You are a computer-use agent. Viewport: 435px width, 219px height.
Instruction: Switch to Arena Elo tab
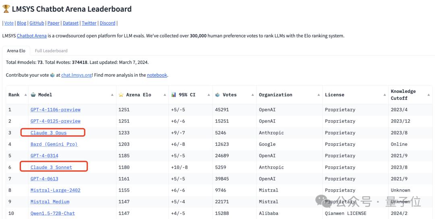16,51
